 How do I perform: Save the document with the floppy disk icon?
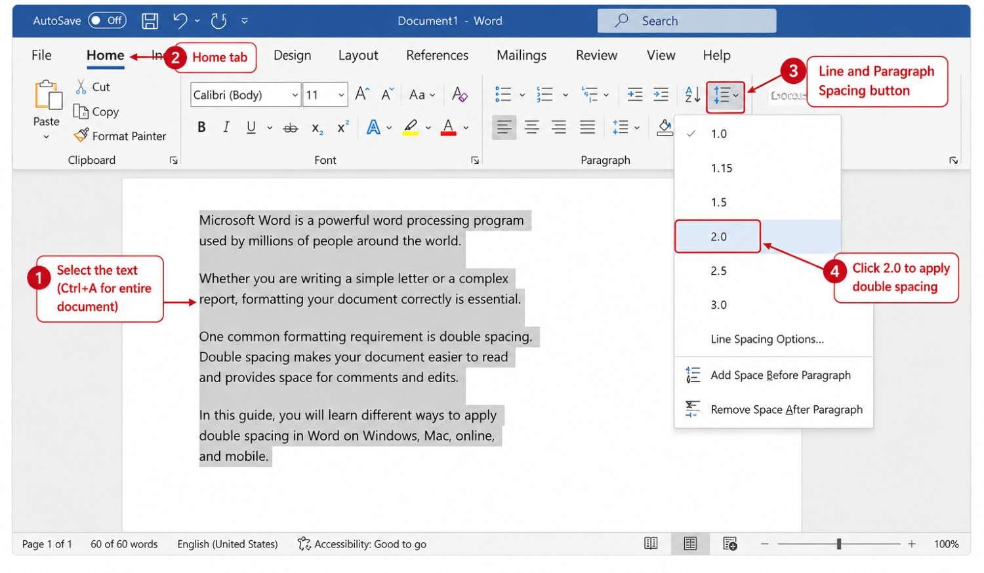point(150,21)
